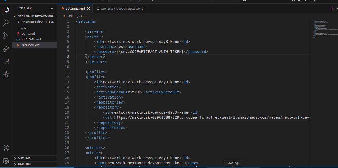Open Source Control view icon
Screen dimensions: 338x168
6,36
